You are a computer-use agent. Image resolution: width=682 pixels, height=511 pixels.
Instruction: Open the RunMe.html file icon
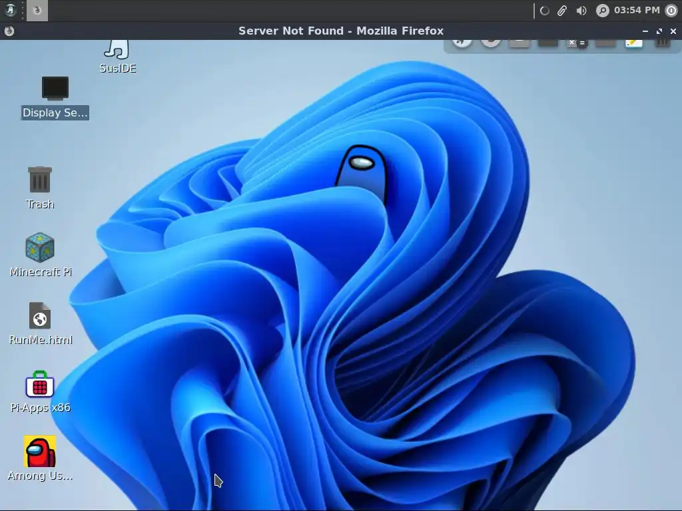[x=41, y=324]
